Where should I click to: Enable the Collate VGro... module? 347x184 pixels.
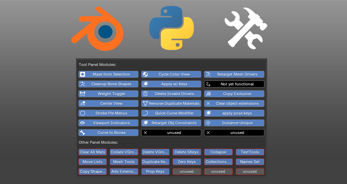tap(124, 152)
